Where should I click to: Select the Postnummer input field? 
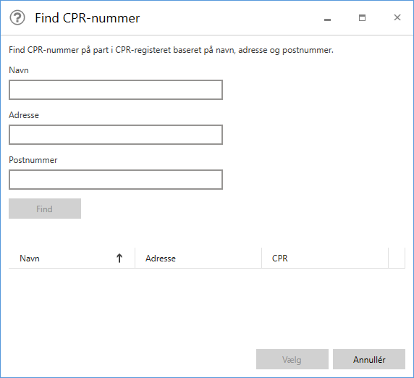coord(116,180)
